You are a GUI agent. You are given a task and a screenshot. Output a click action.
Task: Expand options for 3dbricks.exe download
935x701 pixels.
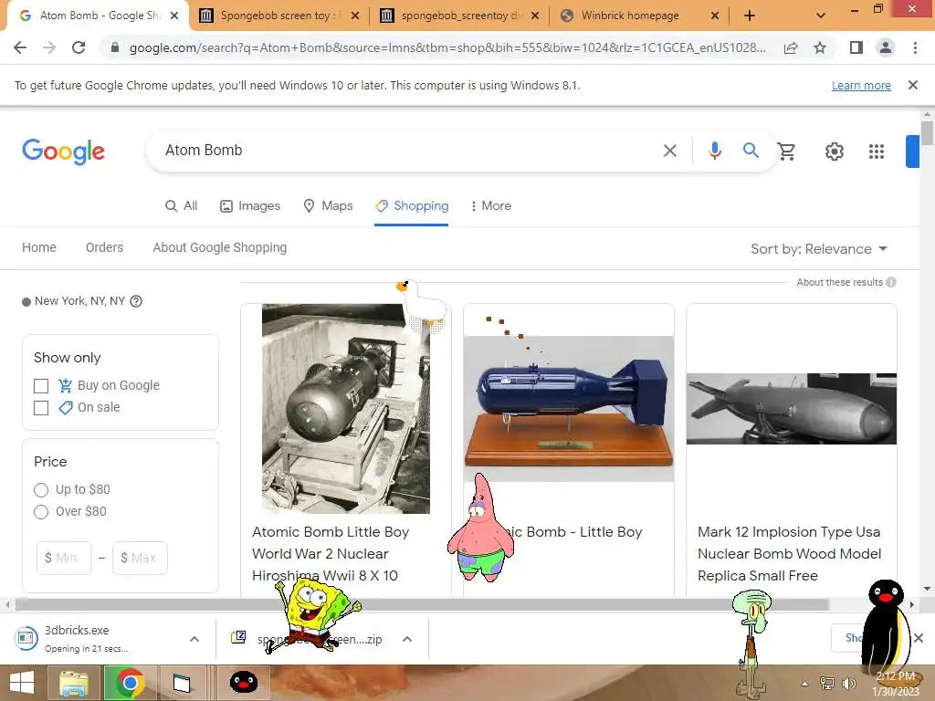click(x=194, y=639)
